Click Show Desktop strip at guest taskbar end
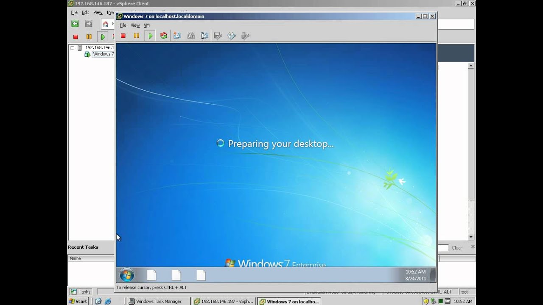This screenshot has width=543, height=305. pyautogui.click(x=433, y=275)
